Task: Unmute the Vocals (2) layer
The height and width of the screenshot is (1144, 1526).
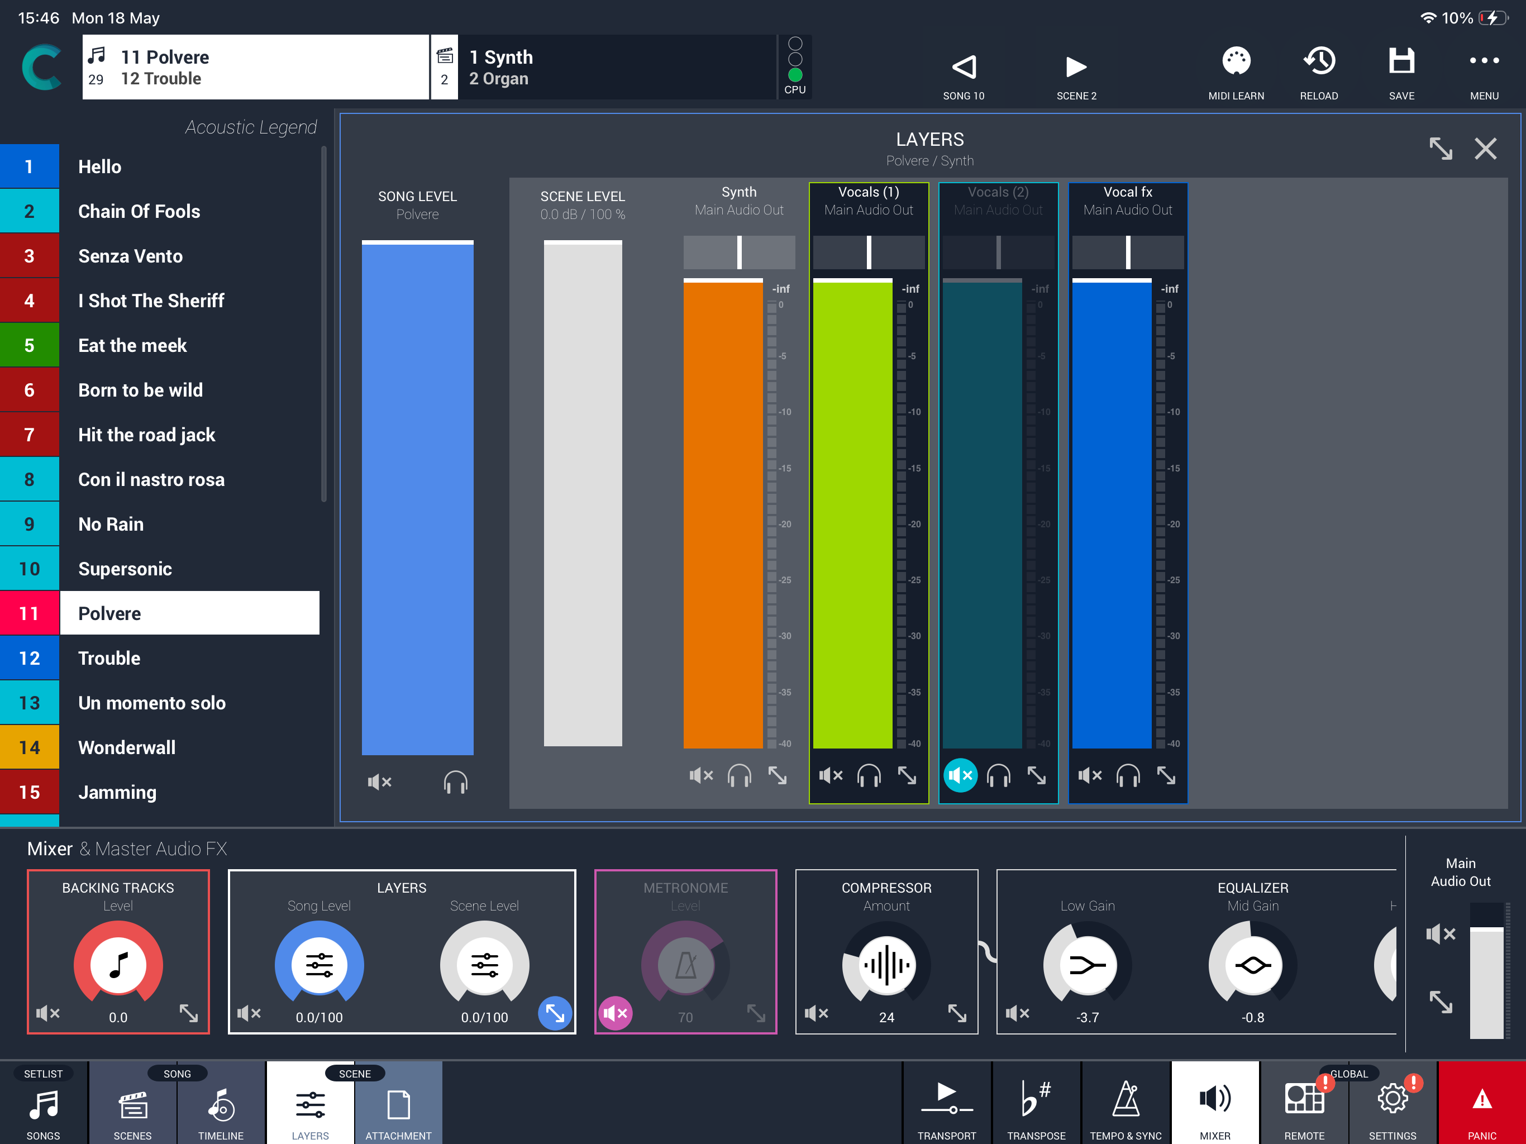Action: pos(960,775)
